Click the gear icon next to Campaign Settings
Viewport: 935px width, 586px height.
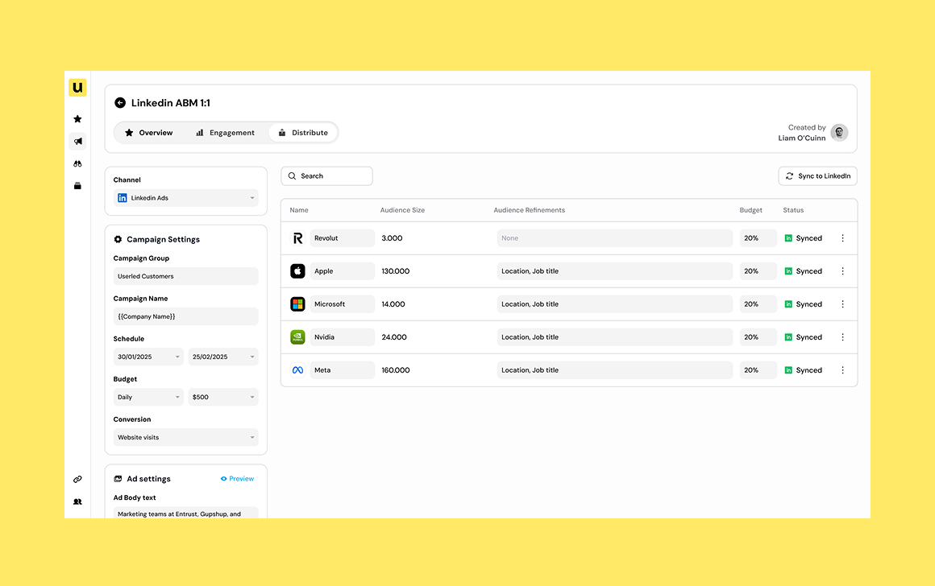coord(118,239)
